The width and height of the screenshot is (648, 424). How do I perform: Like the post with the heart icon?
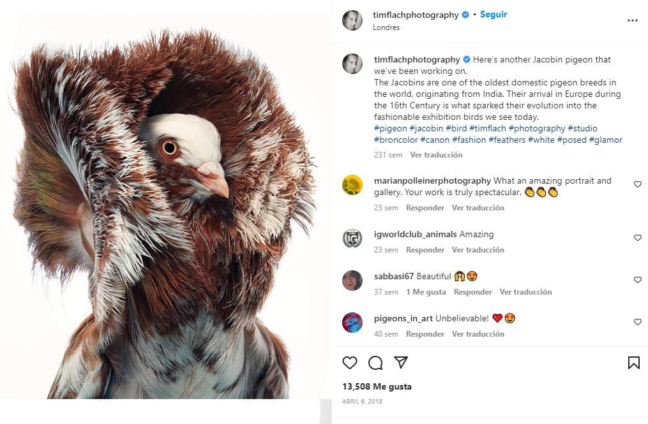[x=350, y=363]
